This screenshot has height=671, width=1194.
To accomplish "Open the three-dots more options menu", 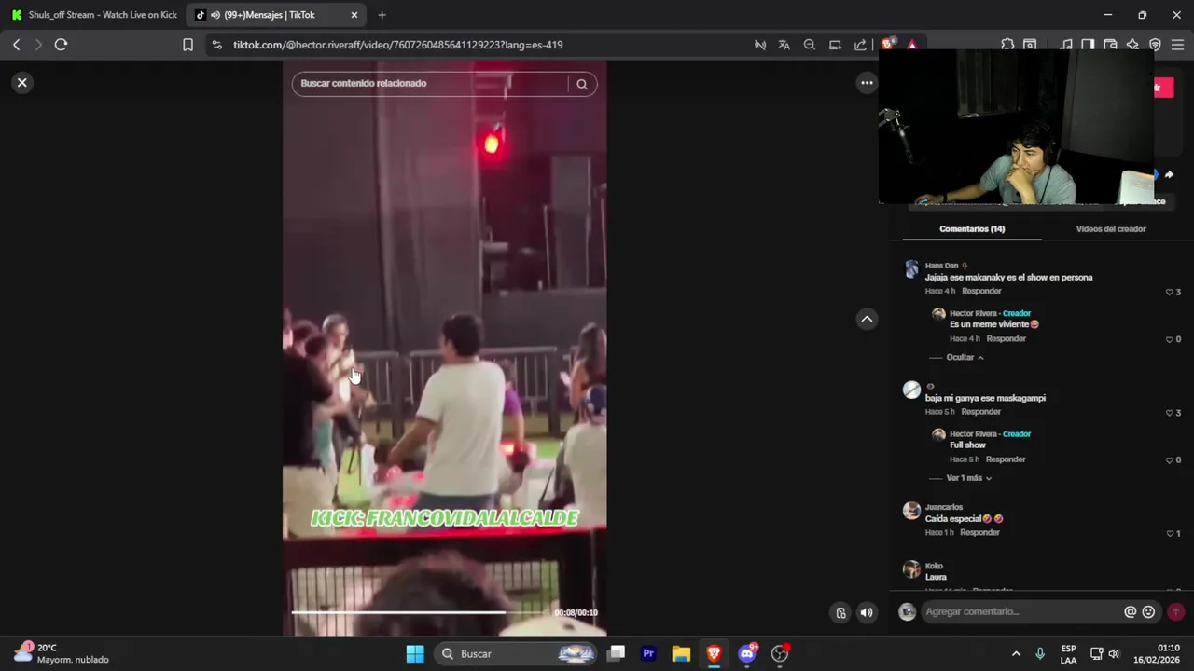I will pyautogui.click(x=867, y=82).
